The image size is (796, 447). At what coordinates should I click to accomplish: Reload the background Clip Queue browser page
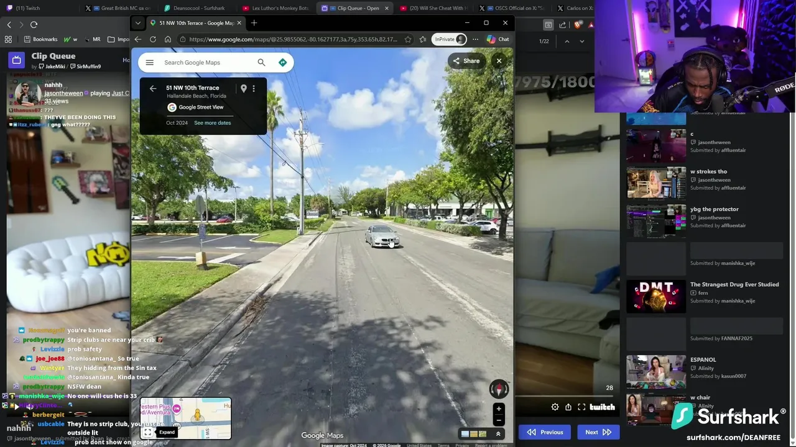point(34,24)
